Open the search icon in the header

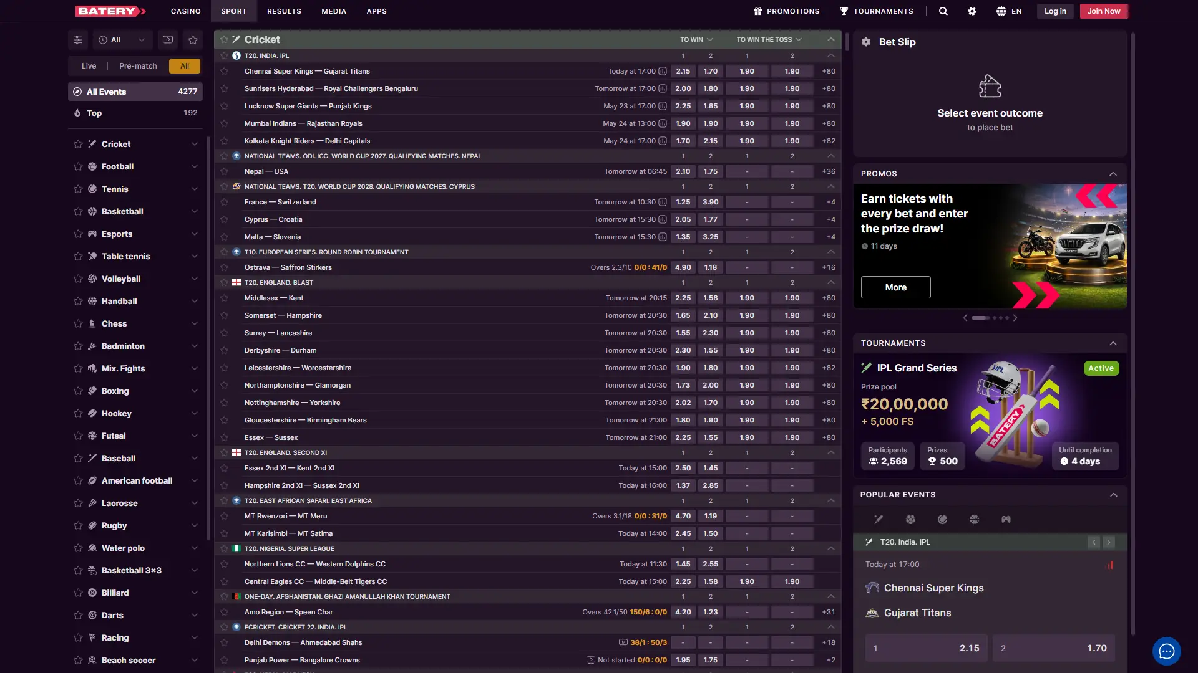943,11
